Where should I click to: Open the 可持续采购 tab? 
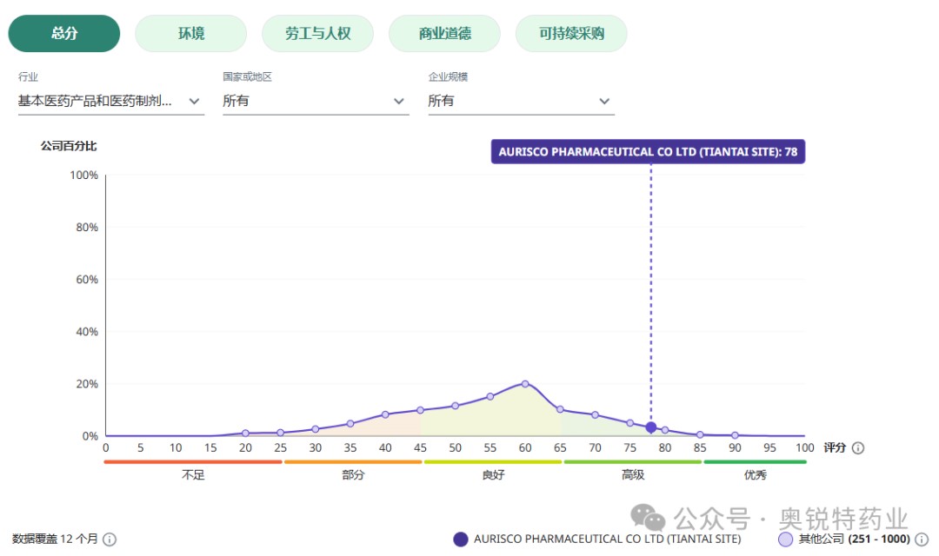point(571,34)
